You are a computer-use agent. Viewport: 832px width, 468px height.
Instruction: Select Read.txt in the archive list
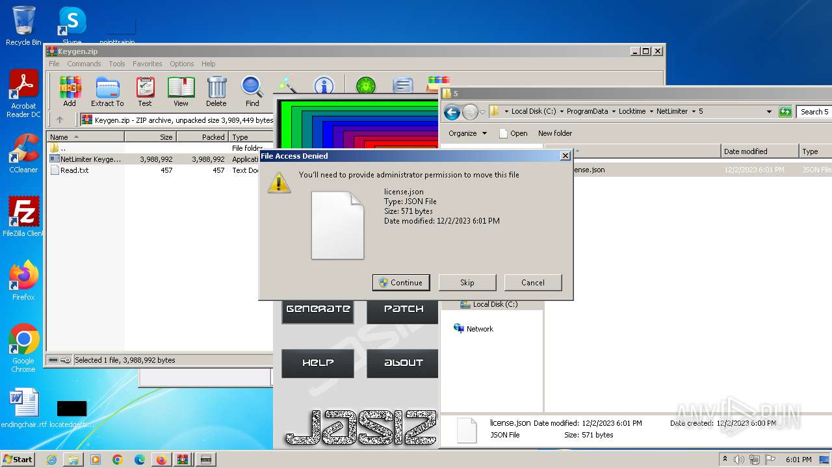tap(75, 170)
